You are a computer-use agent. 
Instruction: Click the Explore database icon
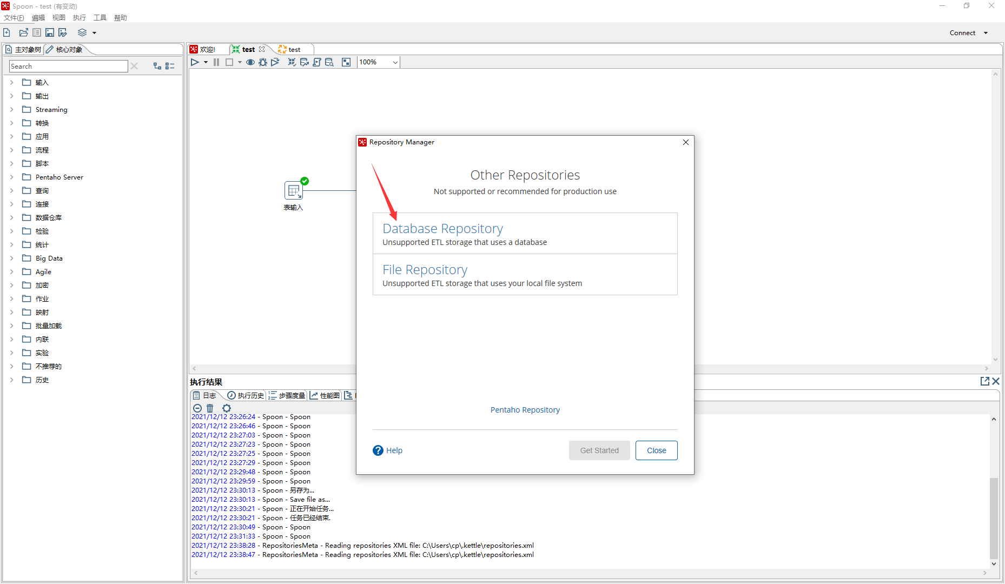[329, 62]
